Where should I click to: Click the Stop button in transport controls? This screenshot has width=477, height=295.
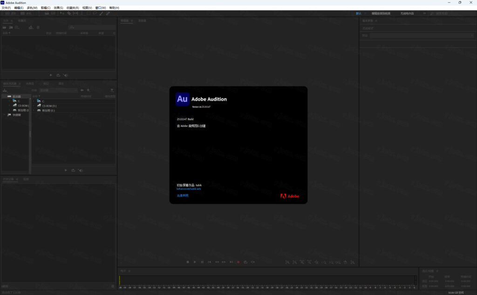(188, 262)
